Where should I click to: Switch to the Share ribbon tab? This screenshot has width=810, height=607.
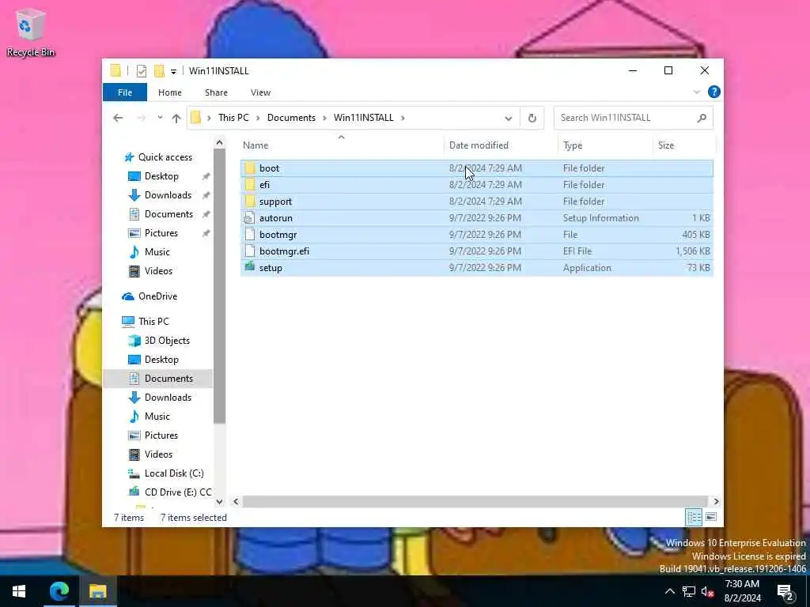coord(216,92)
